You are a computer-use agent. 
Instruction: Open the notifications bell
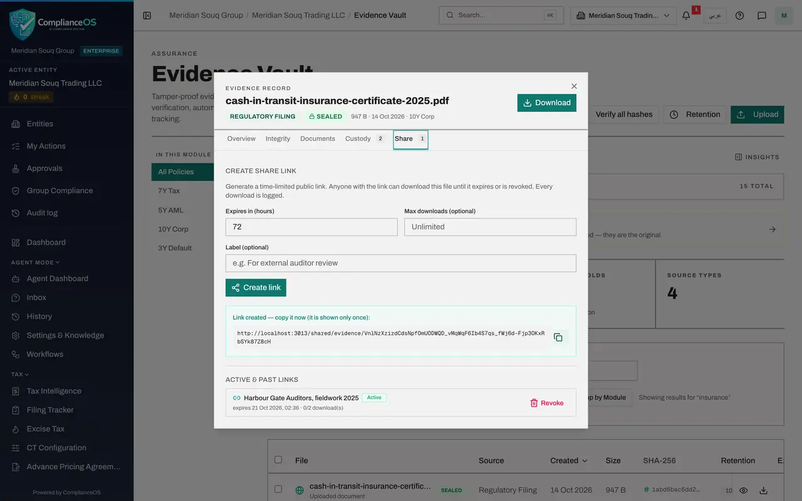[x=686, y=15]
